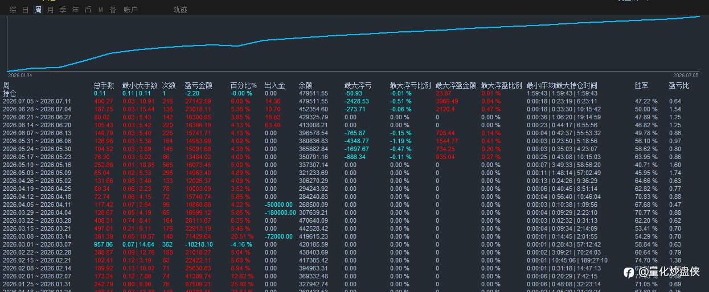Open the 账户 account tab
The height and width of the screenshot is (292, 709).
pyautogui.click(x=130, y=10)
